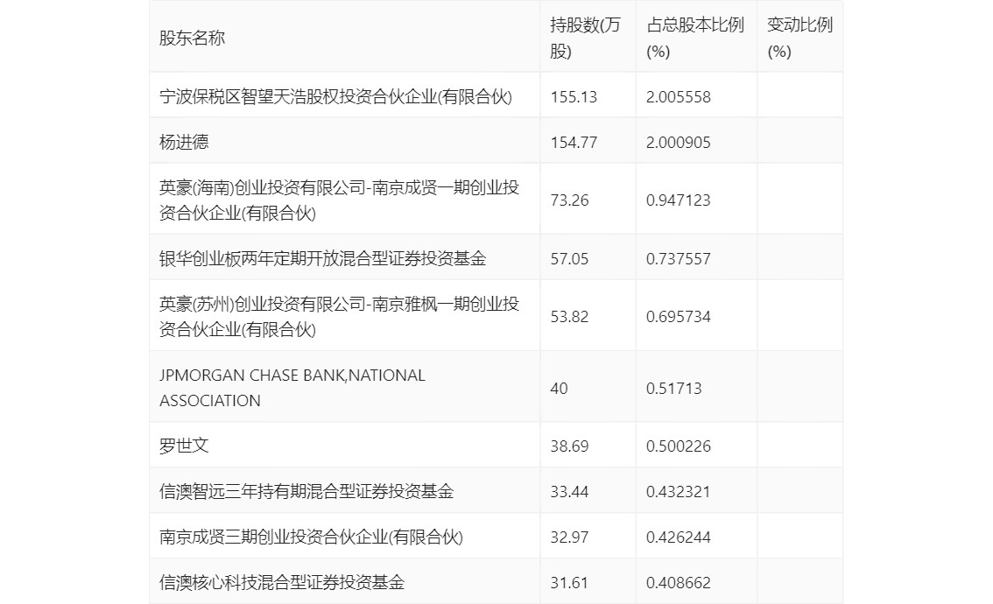Select shareholder name 罗世文
993x604 pixels.
pos(184,446)
